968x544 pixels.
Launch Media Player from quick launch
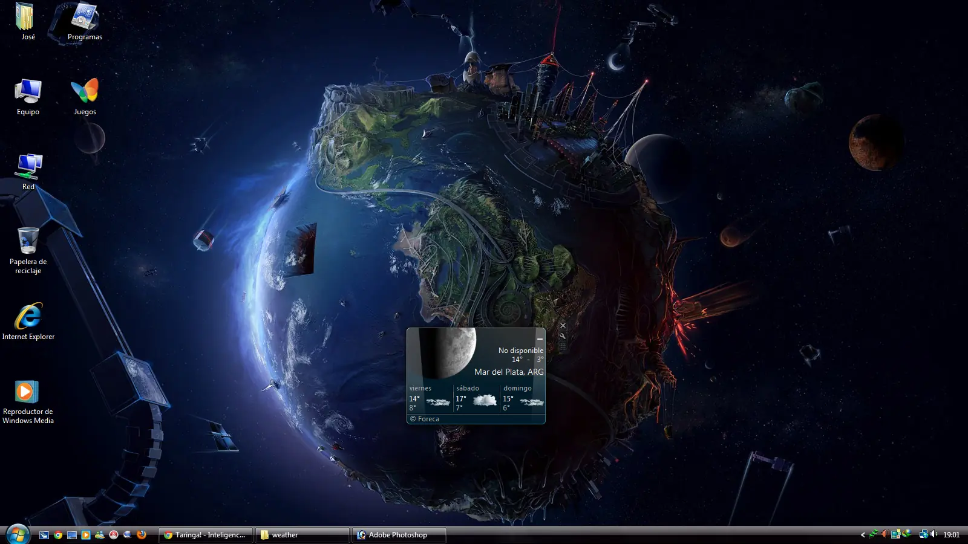pyautogui.click(x=86, y=535)
